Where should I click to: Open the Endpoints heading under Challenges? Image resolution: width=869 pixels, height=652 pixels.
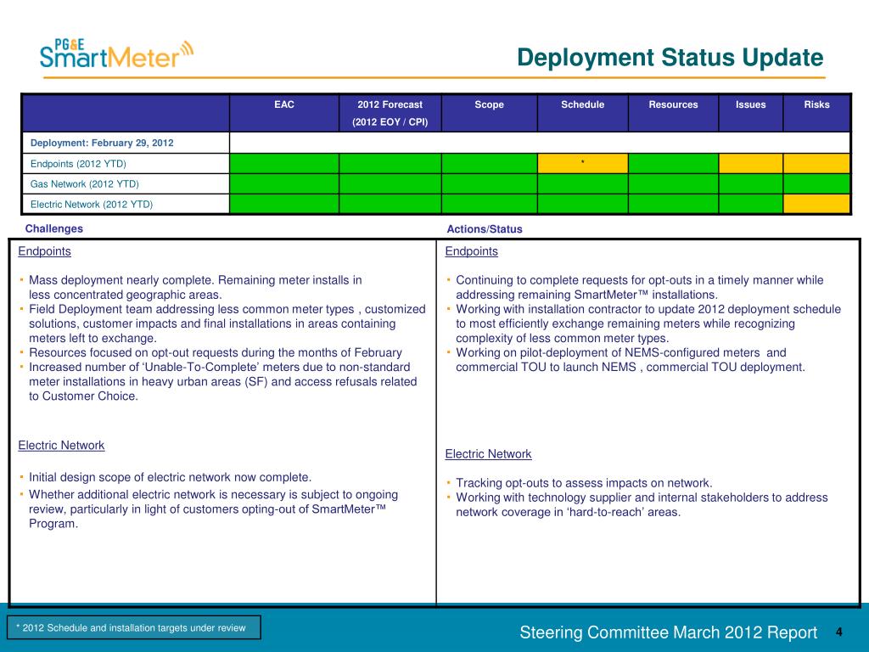coord(44,251)
